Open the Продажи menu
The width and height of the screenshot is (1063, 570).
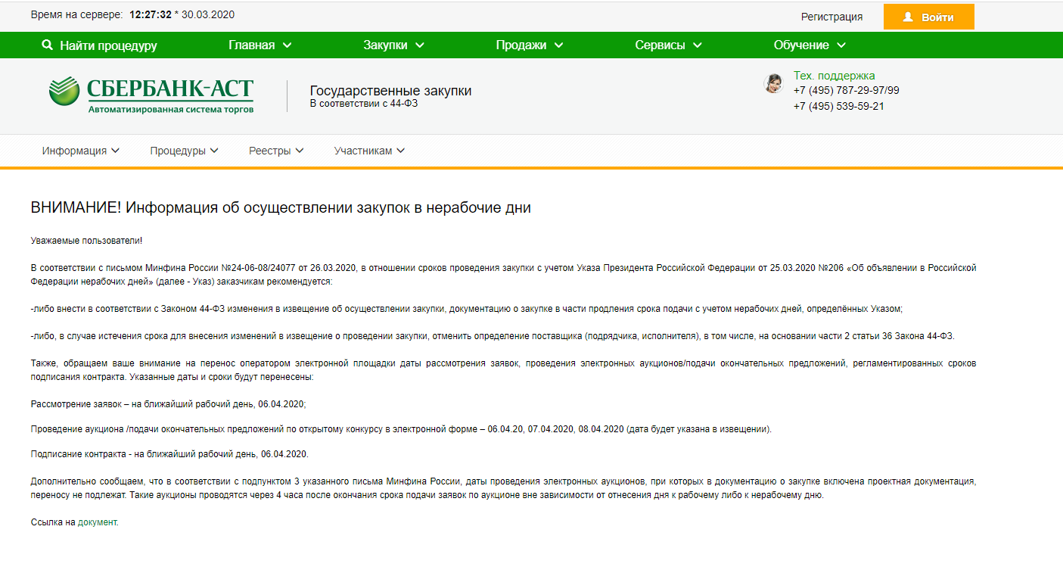[x=521, y=45]
